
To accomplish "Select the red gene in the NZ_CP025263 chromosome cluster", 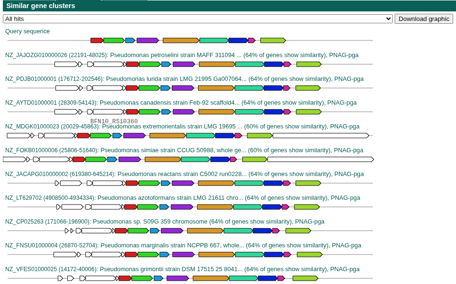I will coord(121,230).
